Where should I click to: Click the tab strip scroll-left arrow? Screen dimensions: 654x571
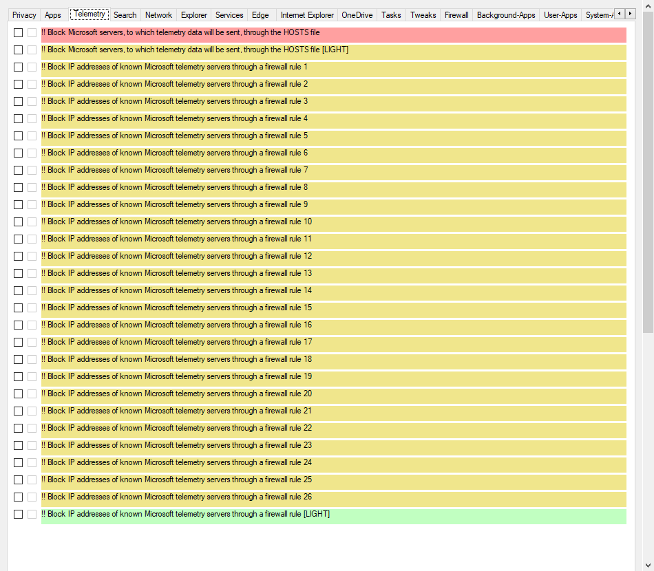click(620, 14)
